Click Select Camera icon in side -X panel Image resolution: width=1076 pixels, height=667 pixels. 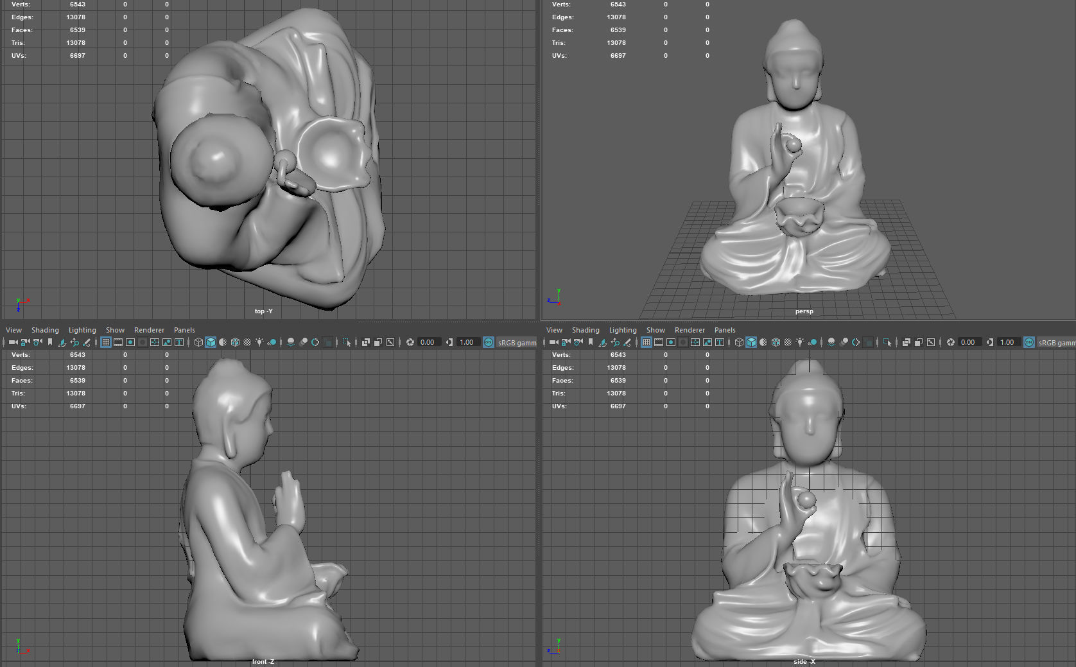coord(553,342)
